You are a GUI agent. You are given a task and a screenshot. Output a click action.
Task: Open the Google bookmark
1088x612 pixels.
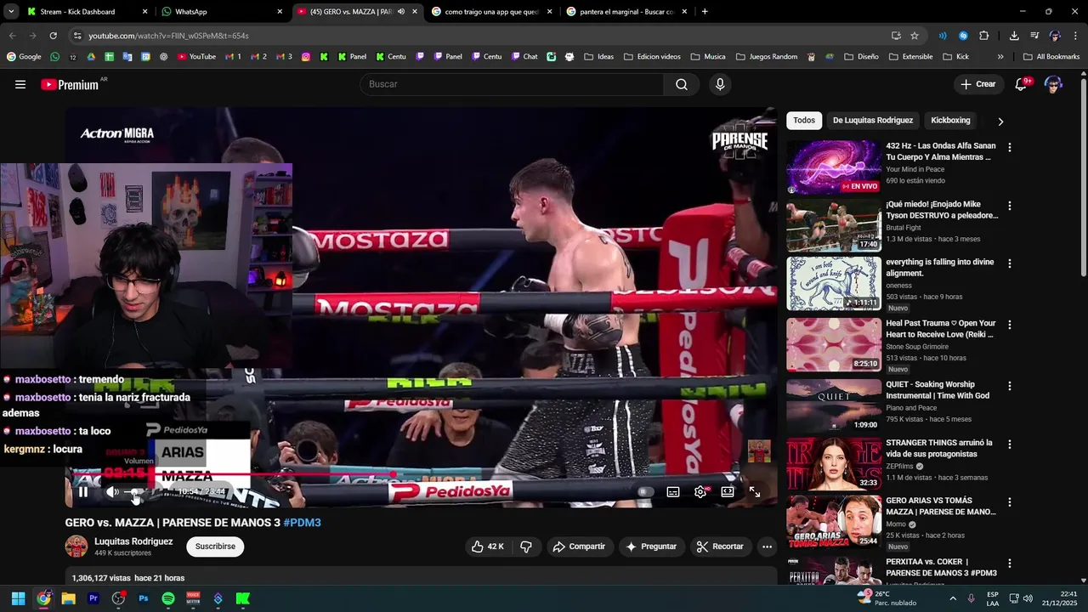[24, 57]
